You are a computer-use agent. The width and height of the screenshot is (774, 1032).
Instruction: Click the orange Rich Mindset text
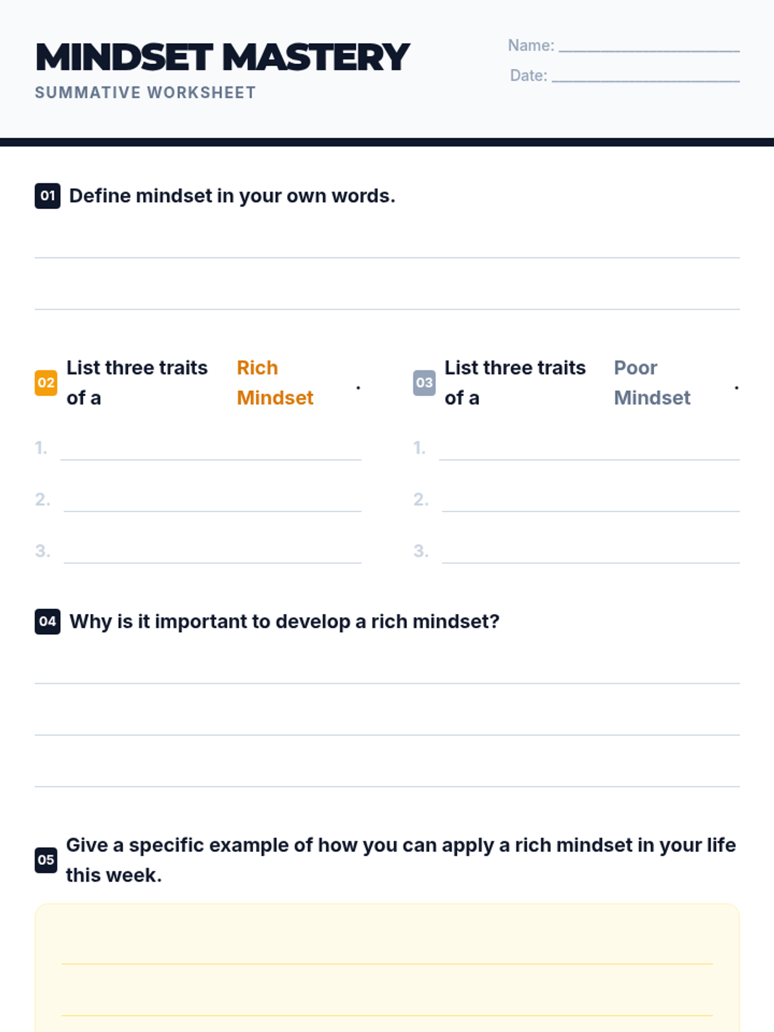click(x=275, y=382)
